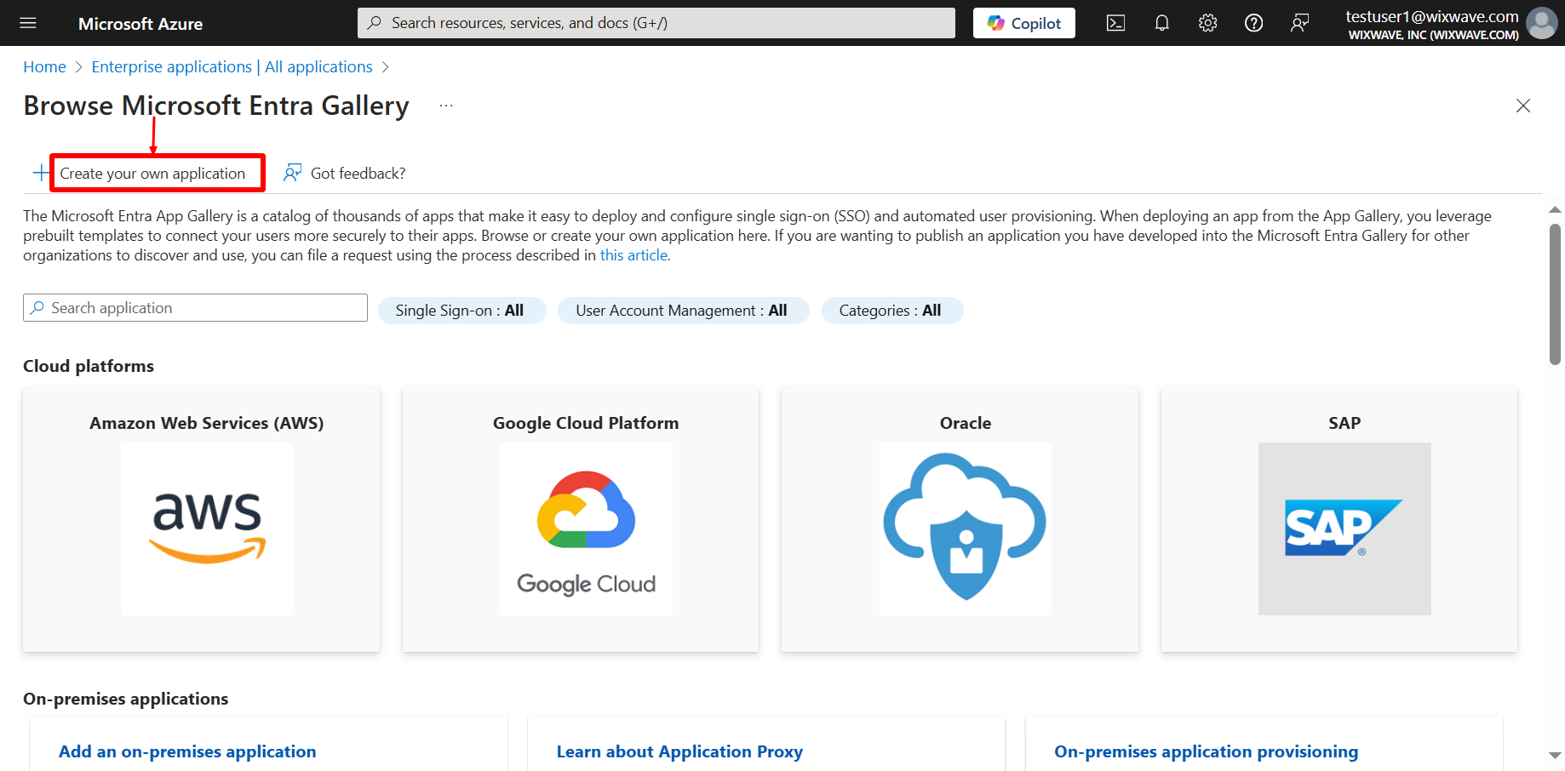
Task: Open portal settings gear
Action: click(1207, 23)
